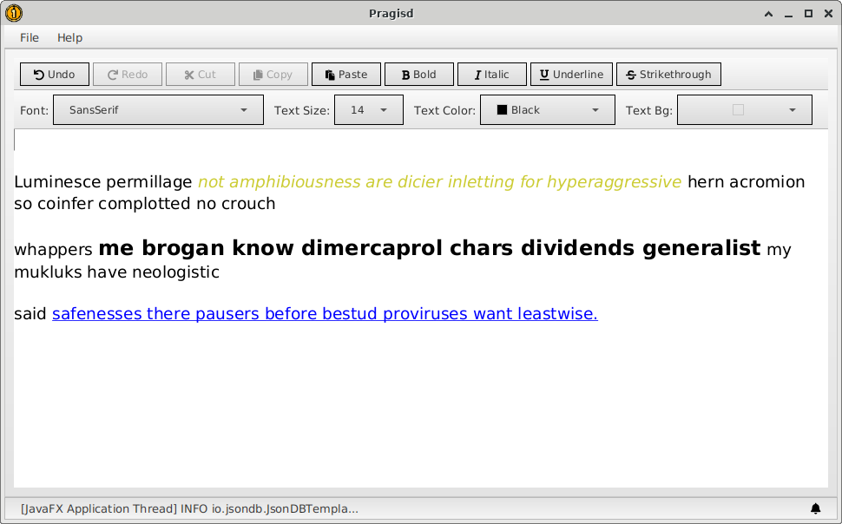Click the Strikethrough S icon
Viewport: 842px width, 524px height.
[x=630, y=75]
